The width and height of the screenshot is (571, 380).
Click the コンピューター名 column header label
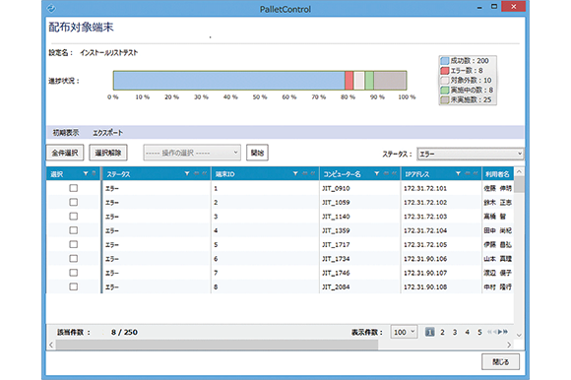(342, 174)
